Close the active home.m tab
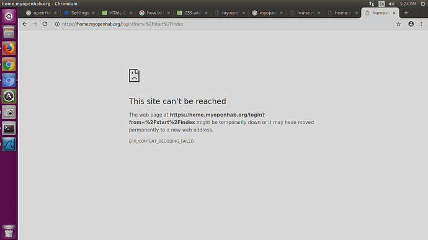The height and width of the screenshot is (240, 428). [x=394, y=13]
